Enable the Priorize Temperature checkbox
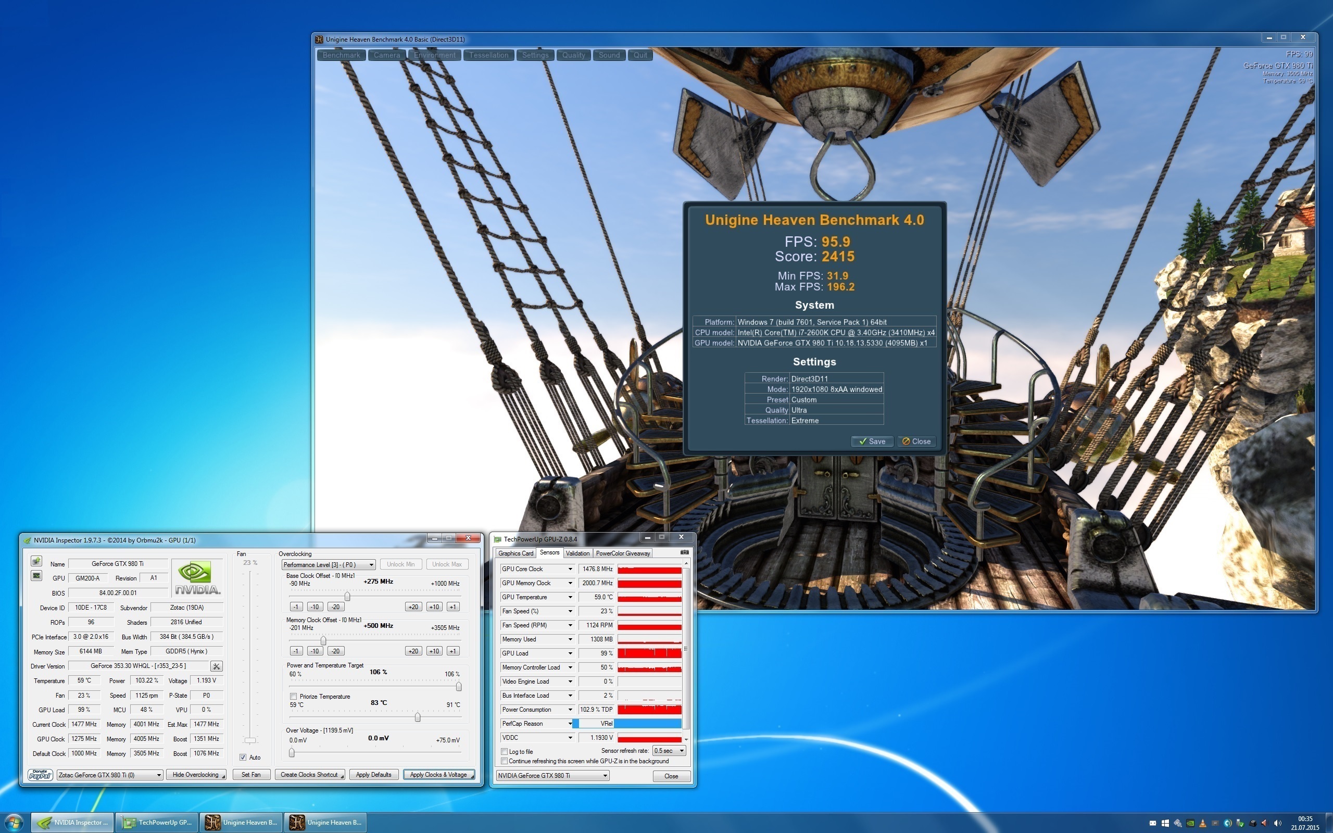Screen dimensions: 1333x833 coord(293,697)
